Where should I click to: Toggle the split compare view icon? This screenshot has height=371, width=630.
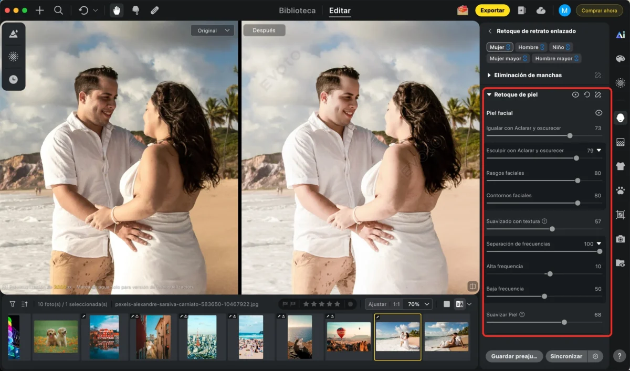click(x=472, y=286)
